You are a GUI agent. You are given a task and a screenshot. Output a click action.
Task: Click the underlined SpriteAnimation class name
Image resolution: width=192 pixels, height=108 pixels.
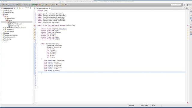53,25
